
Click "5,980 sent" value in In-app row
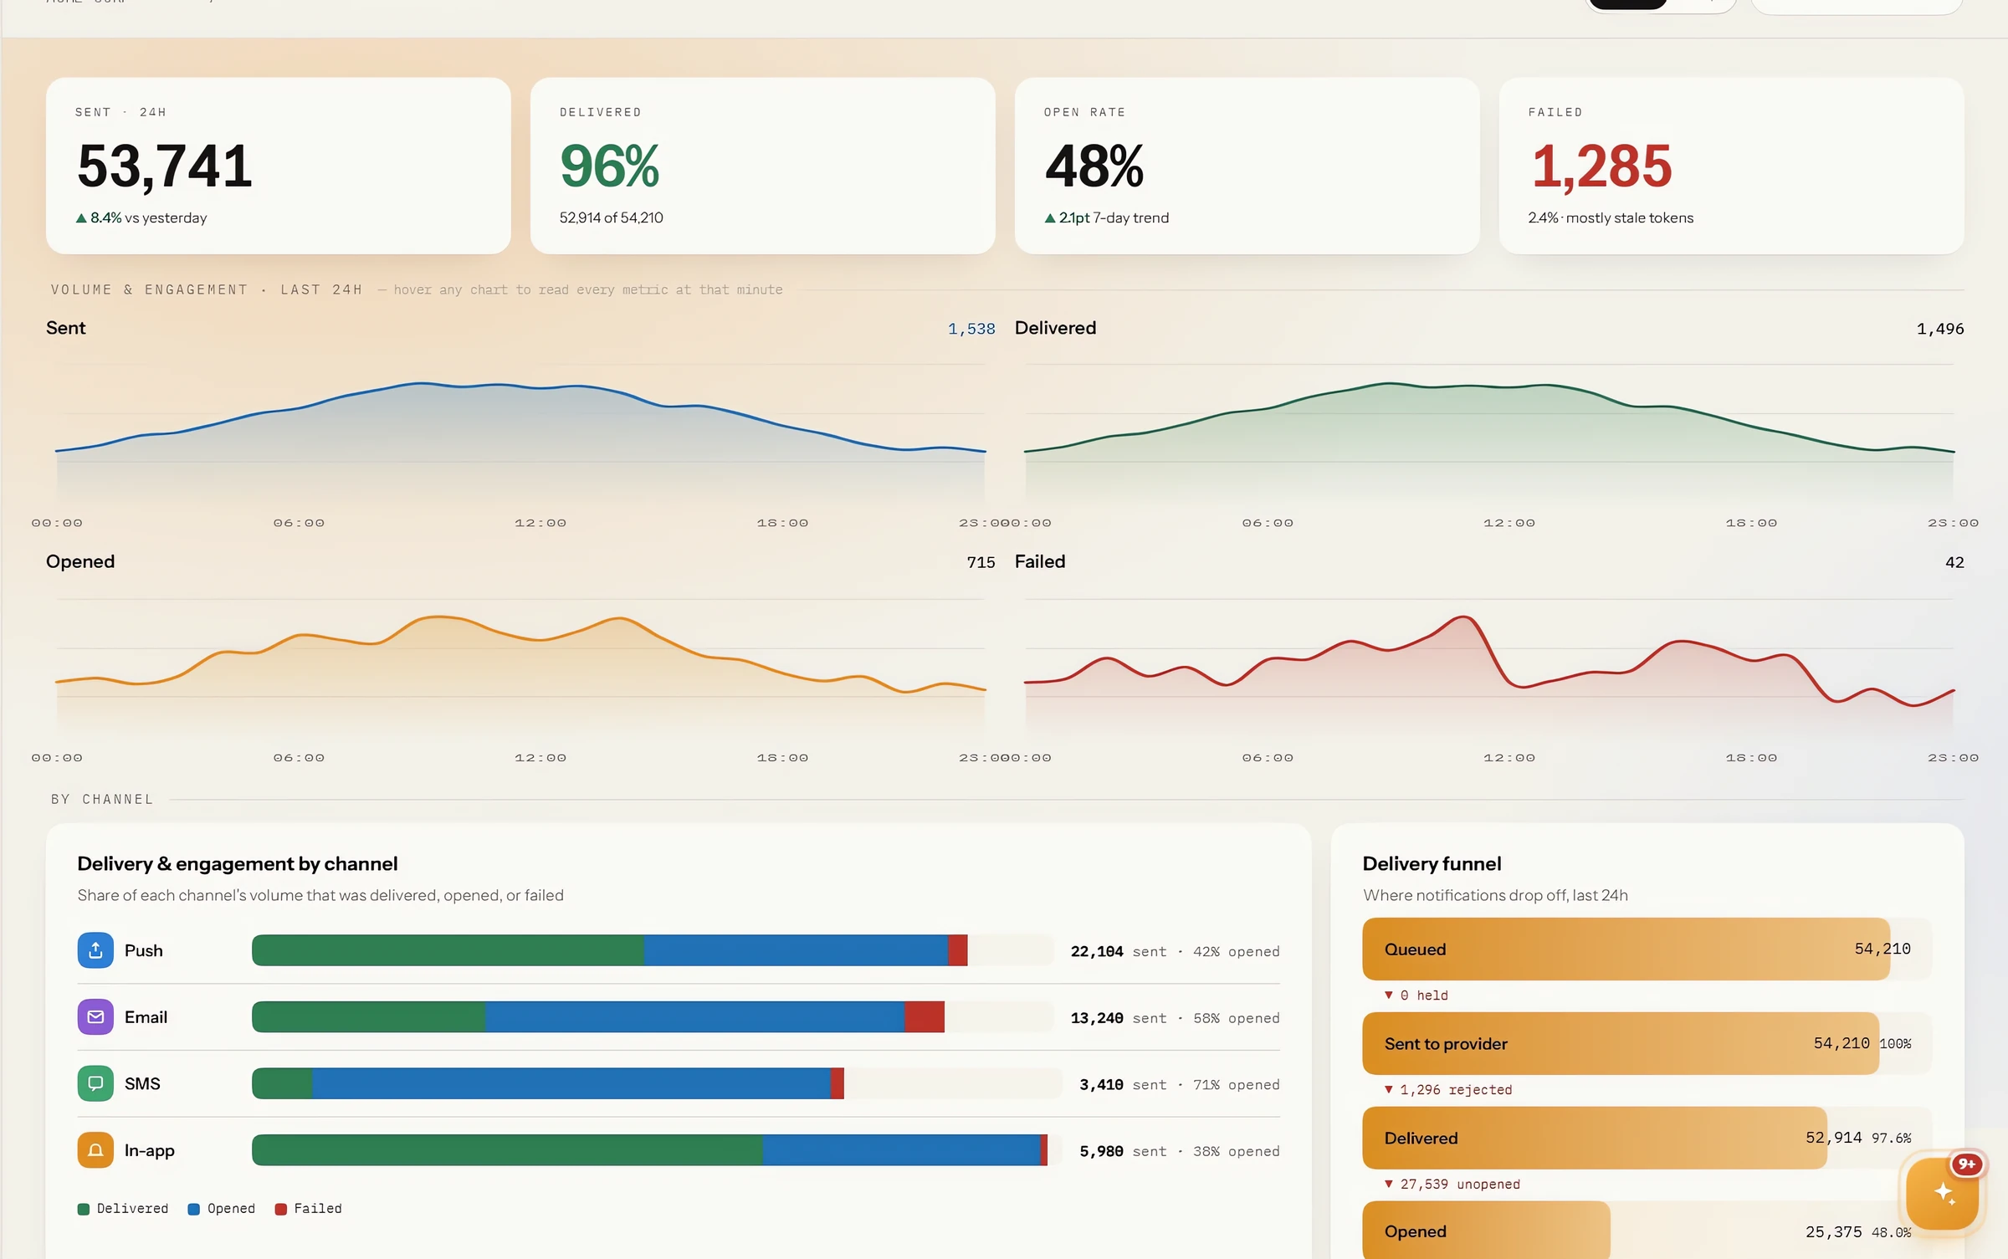pos(1123,1151)
